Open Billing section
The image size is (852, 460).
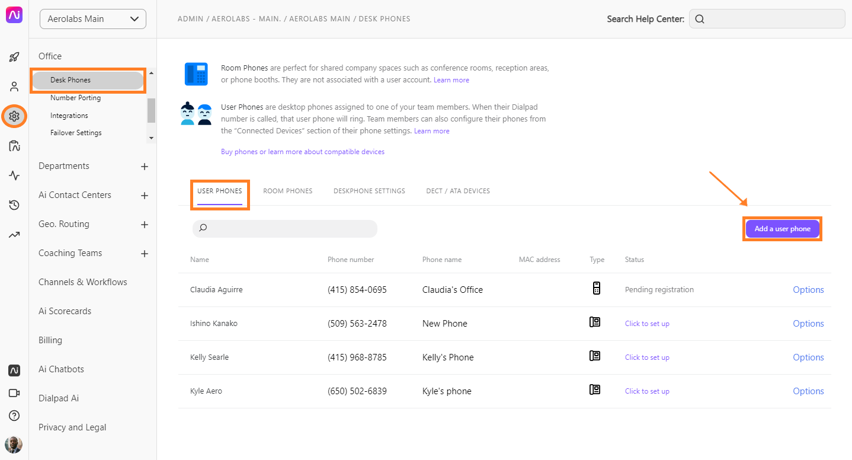pyautogui.click(x=50, y=340)
